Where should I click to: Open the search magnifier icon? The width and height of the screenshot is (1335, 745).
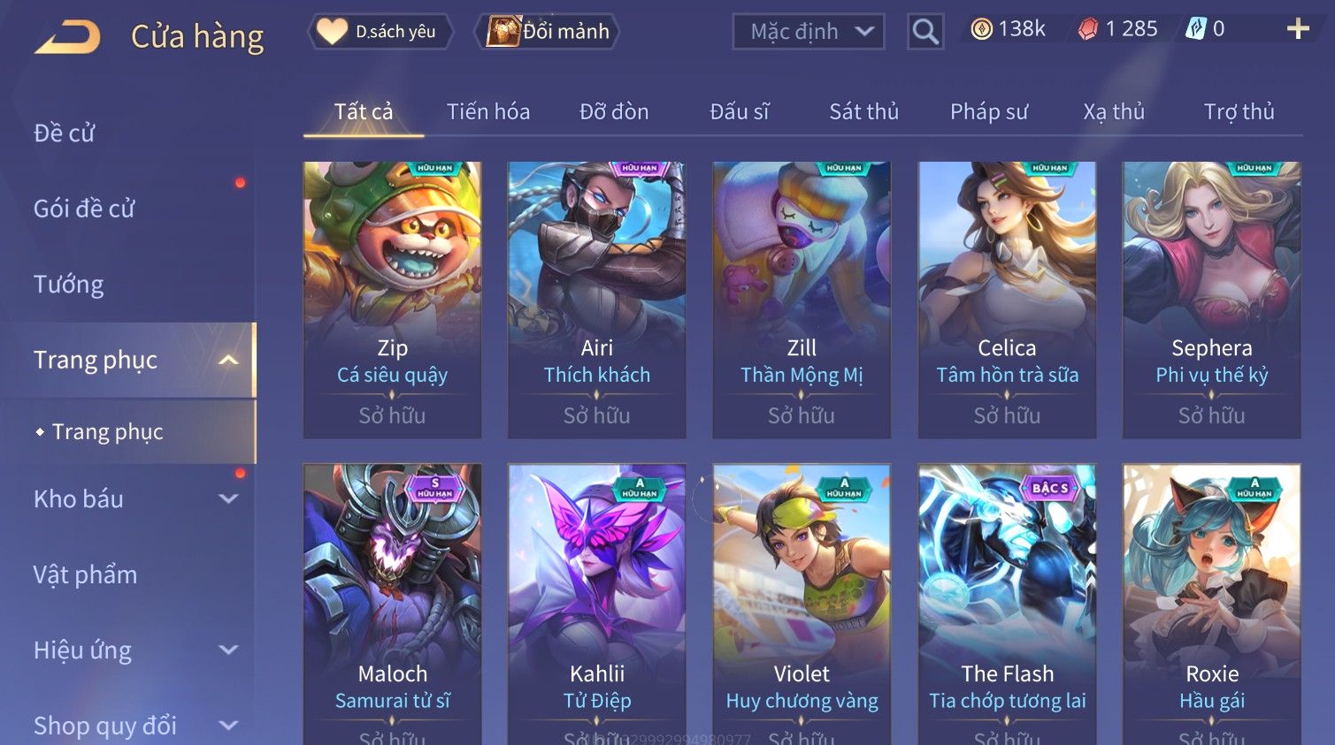click(925, 32)
